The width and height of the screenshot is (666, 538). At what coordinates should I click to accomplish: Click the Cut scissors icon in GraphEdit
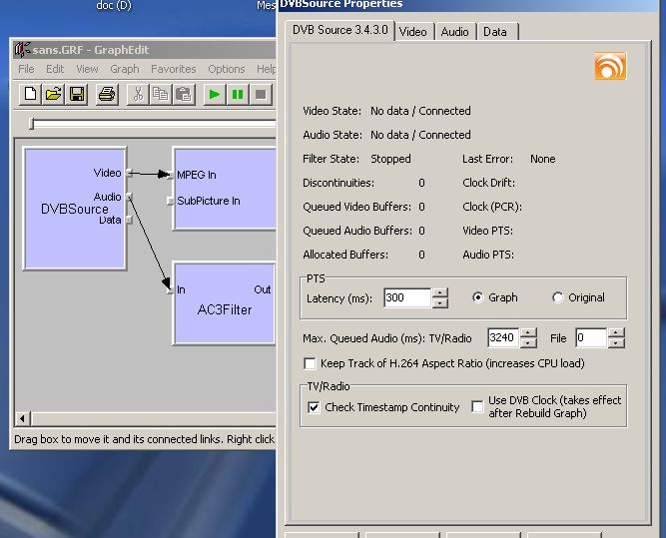[138, 94]
